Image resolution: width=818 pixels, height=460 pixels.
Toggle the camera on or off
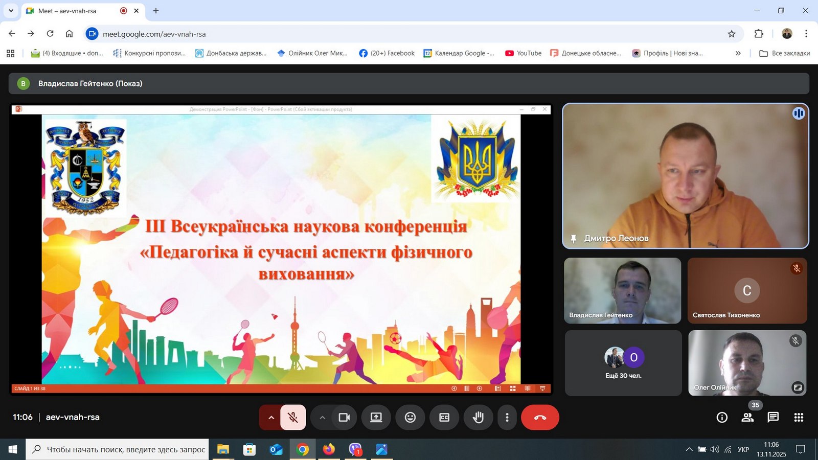click(x=344, y=418)
